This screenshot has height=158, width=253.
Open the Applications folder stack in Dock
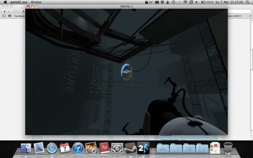click(x=163, y=148)
